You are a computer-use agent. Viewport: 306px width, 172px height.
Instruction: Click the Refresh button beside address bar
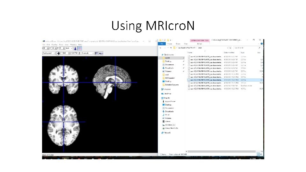230,48
